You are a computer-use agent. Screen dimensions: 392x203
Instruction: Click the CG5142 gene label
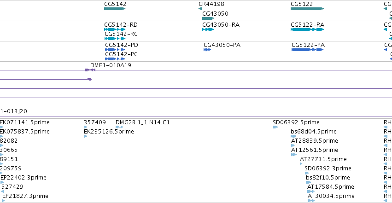[115, 4]
